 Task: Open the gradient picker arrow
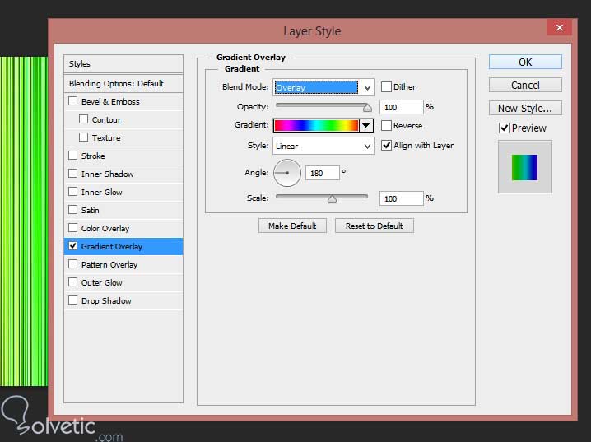366,125
